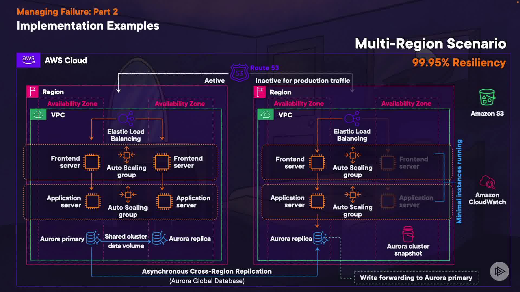Click the Aurora cluster snapshot bucket icon
This screenshot has height=292, width=520.
[408, 234]
